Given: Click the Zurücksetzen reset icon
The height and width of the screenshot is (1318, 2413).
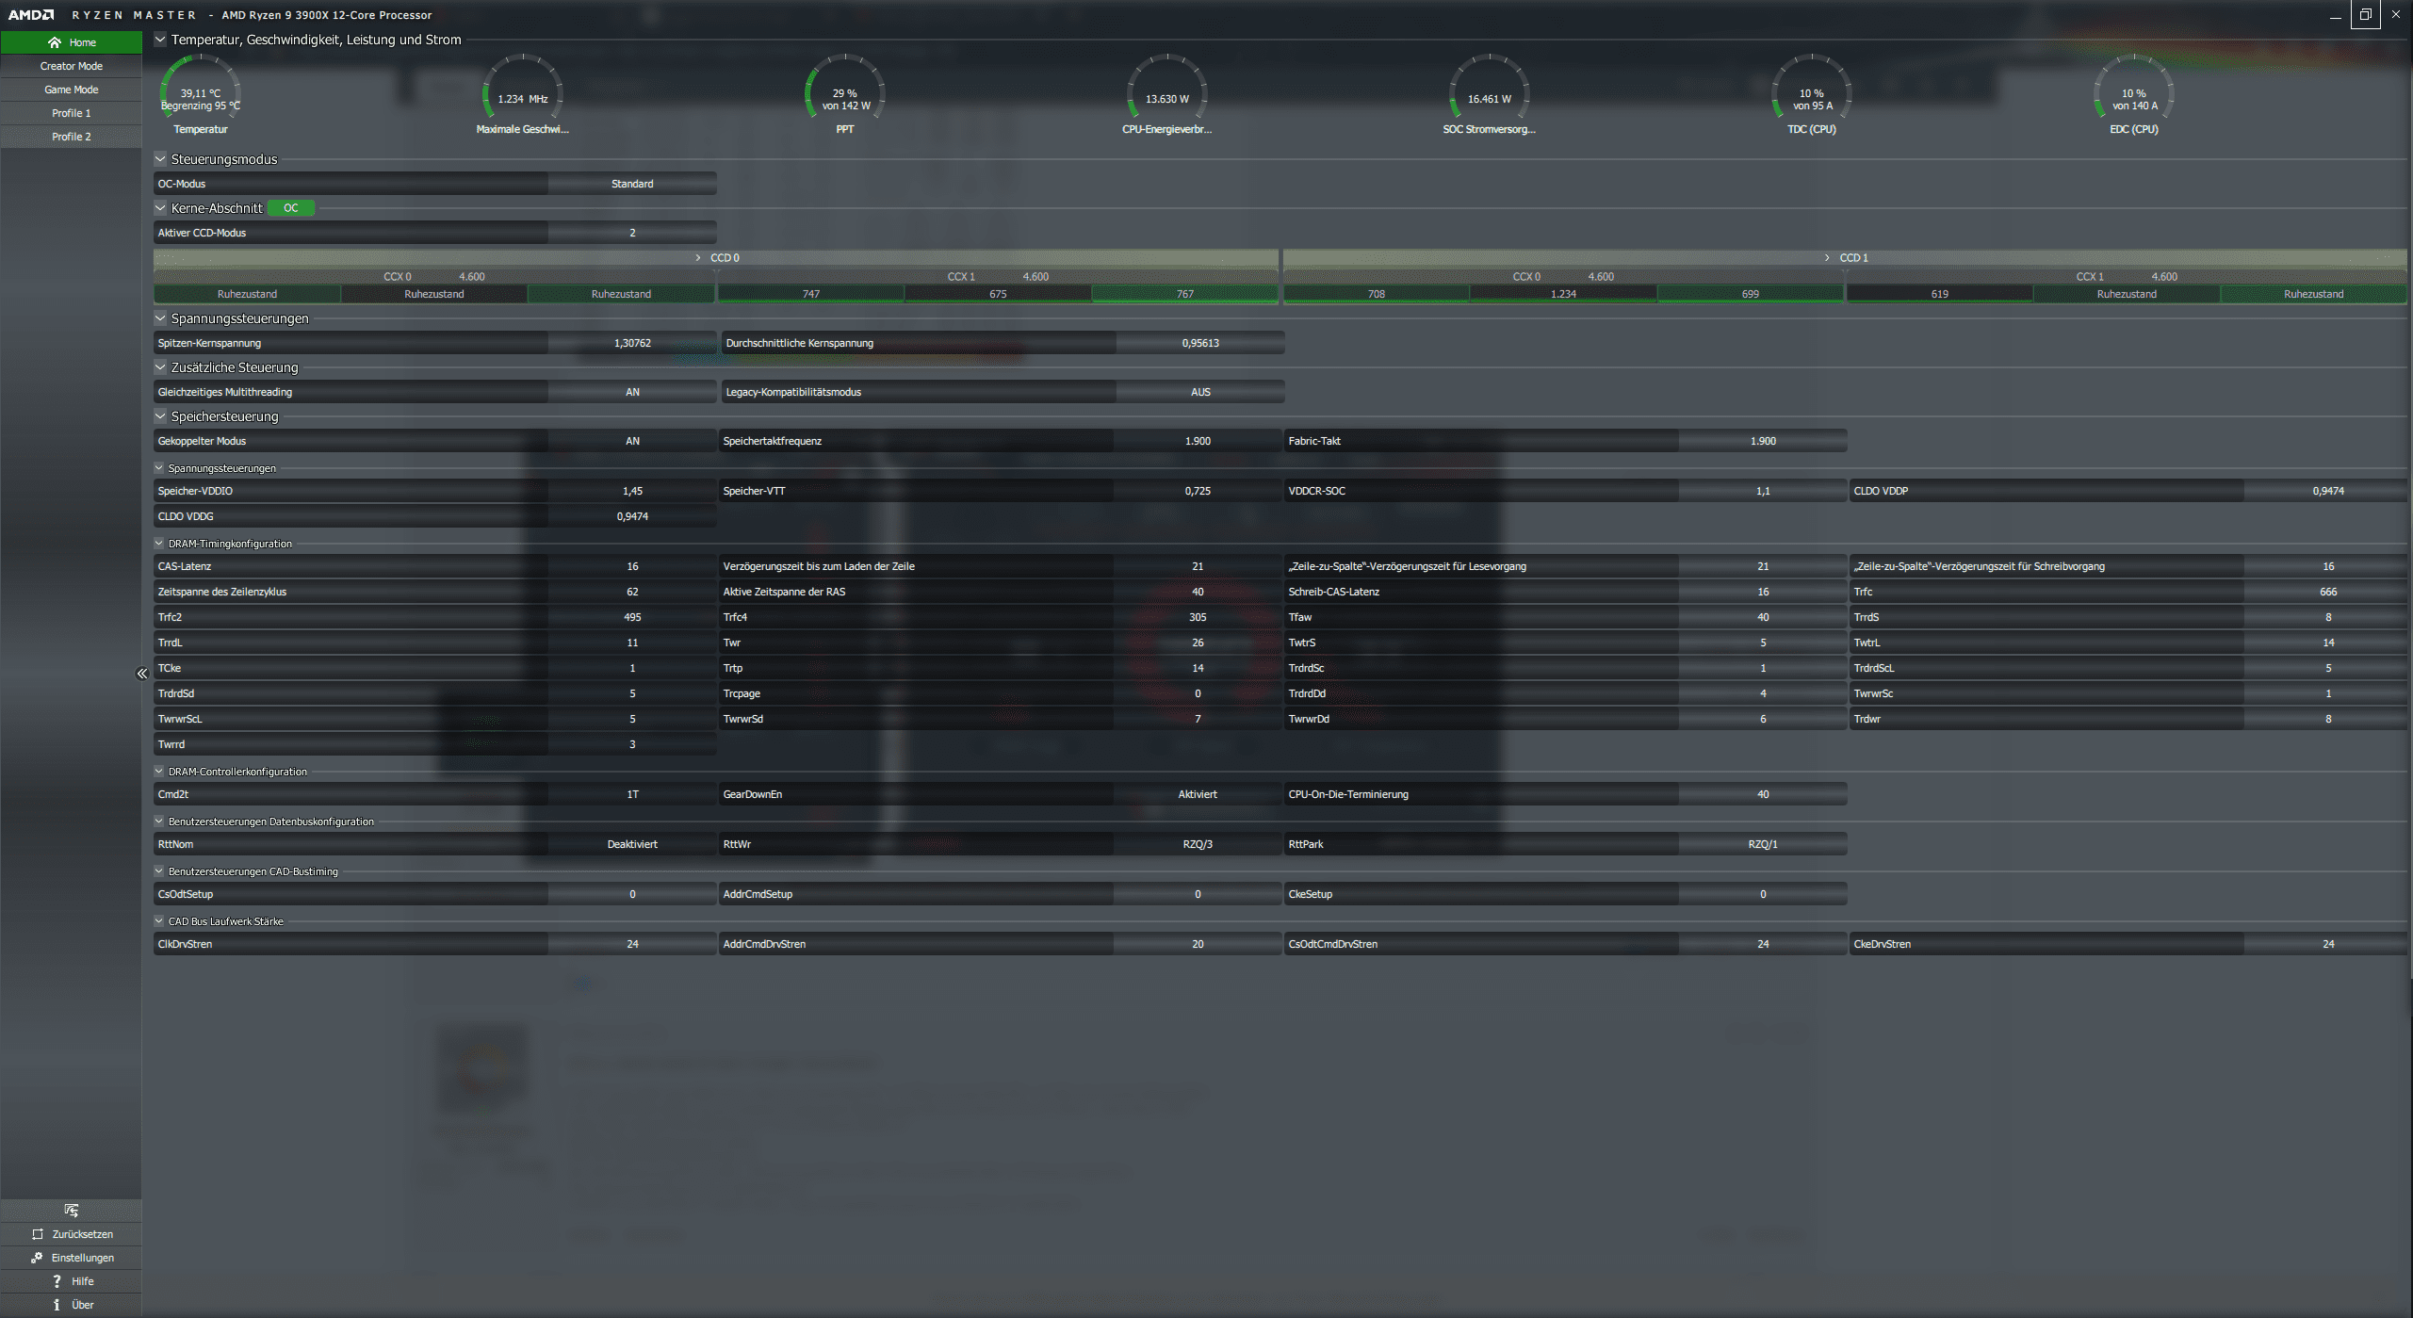Looking at the screenshot, I should click(x=38, y=1234).
